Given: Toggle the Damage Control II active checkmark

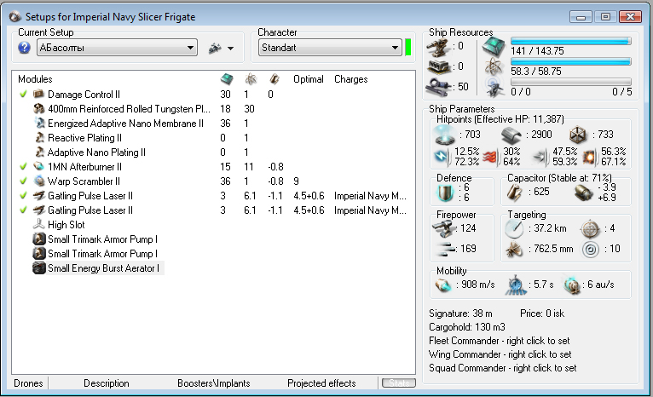Looking at the screenshot, I should (23, 94).
